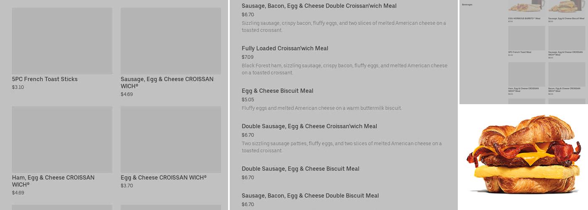This screenshot has width=588, height=210.
Task: Pick Double Sausage, Egg & Cheese Croissan'wich Meal
Action: (x=309, y=126)
